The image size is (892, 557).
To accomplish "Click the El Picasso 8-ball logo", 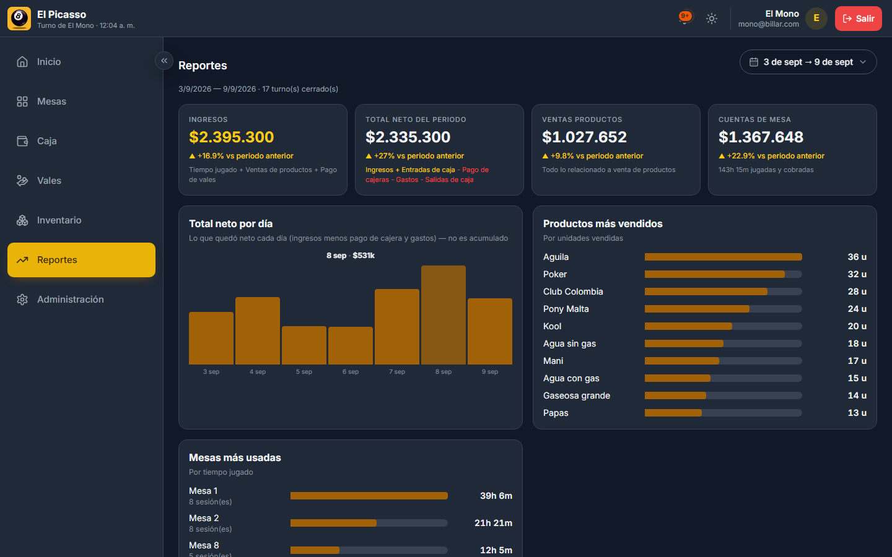I will [19, 19].
